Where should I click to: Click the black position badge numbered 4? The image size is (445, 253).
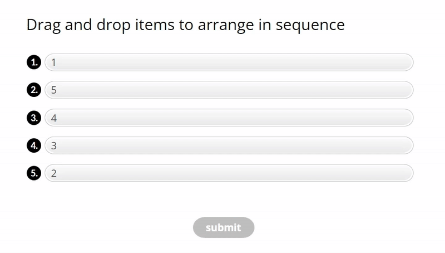click(34, 146)
